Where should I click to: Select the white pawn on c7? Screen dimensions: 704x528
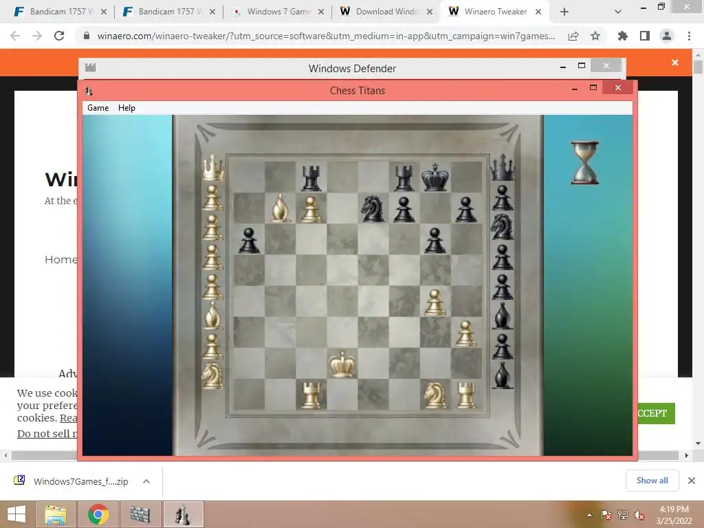pyautogui.click(x=311, y=209)
